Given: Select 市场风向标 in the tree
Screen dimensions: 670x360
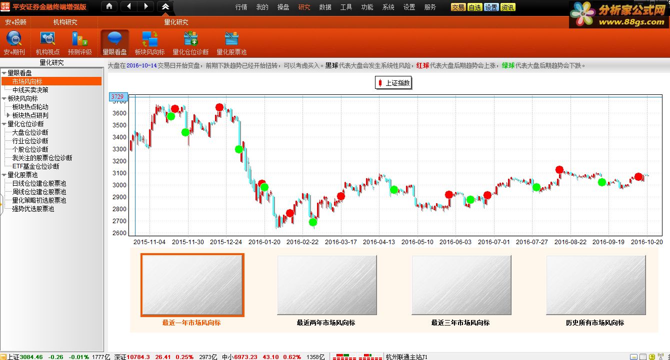Looking at the screenshot, I should click(27, 81).
